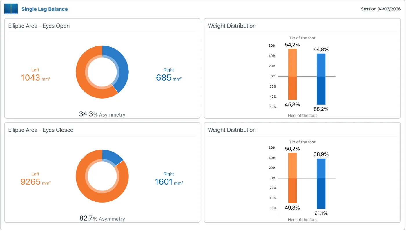Click the blue segment of Eyes Open donut
The width and height of the screenshot is (406, 231).
pyautogui.click(x=123, y=68)
